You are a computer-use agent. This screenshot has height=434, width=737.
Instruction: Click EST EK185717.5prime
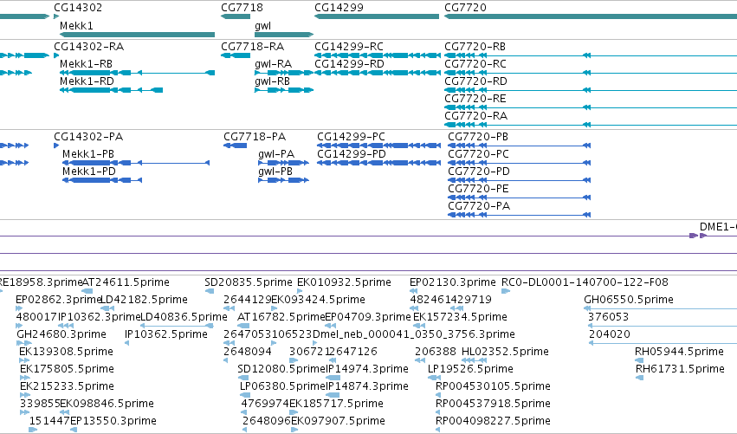coord(336,405)
